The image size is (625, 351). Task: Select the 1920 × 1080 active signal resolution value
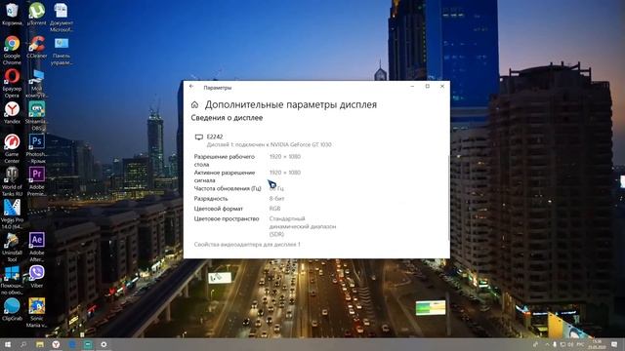tap(285, 173)
